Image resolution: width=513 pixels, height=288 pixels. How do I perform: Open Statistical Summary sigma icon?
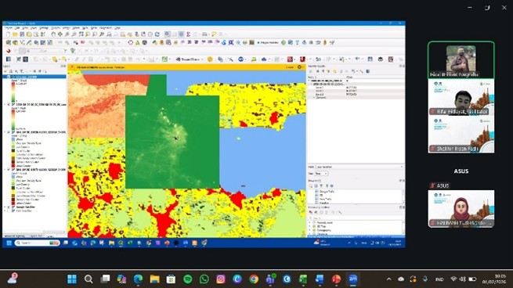pyautogui.click(x=189, y=34)
